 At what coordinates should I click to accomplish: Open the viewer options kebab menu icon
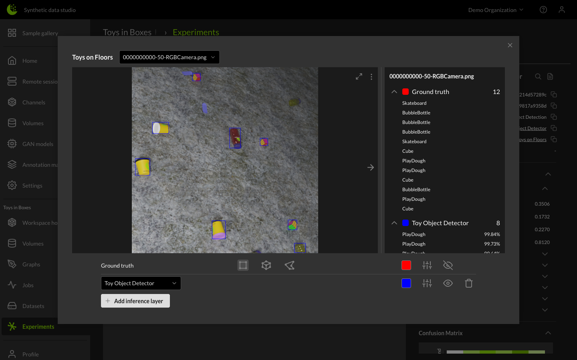pyautogui.click(x=371, y=76)
